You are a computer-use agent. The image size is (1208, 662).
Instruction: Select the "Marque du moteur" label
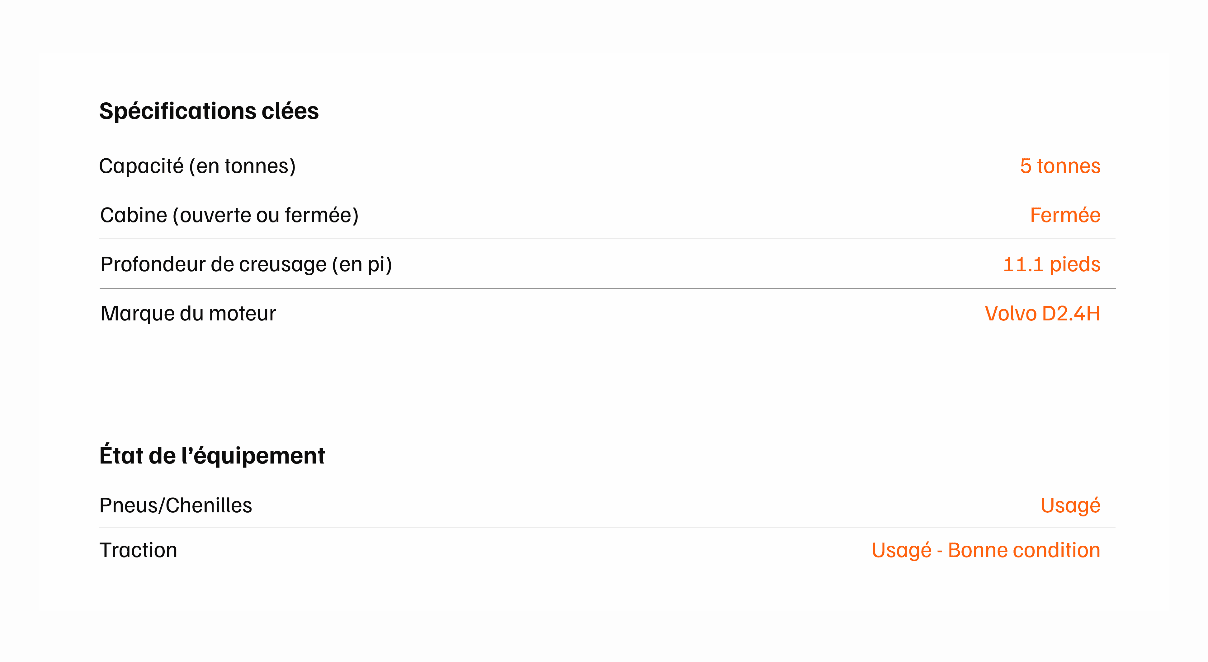coord(188,314)
